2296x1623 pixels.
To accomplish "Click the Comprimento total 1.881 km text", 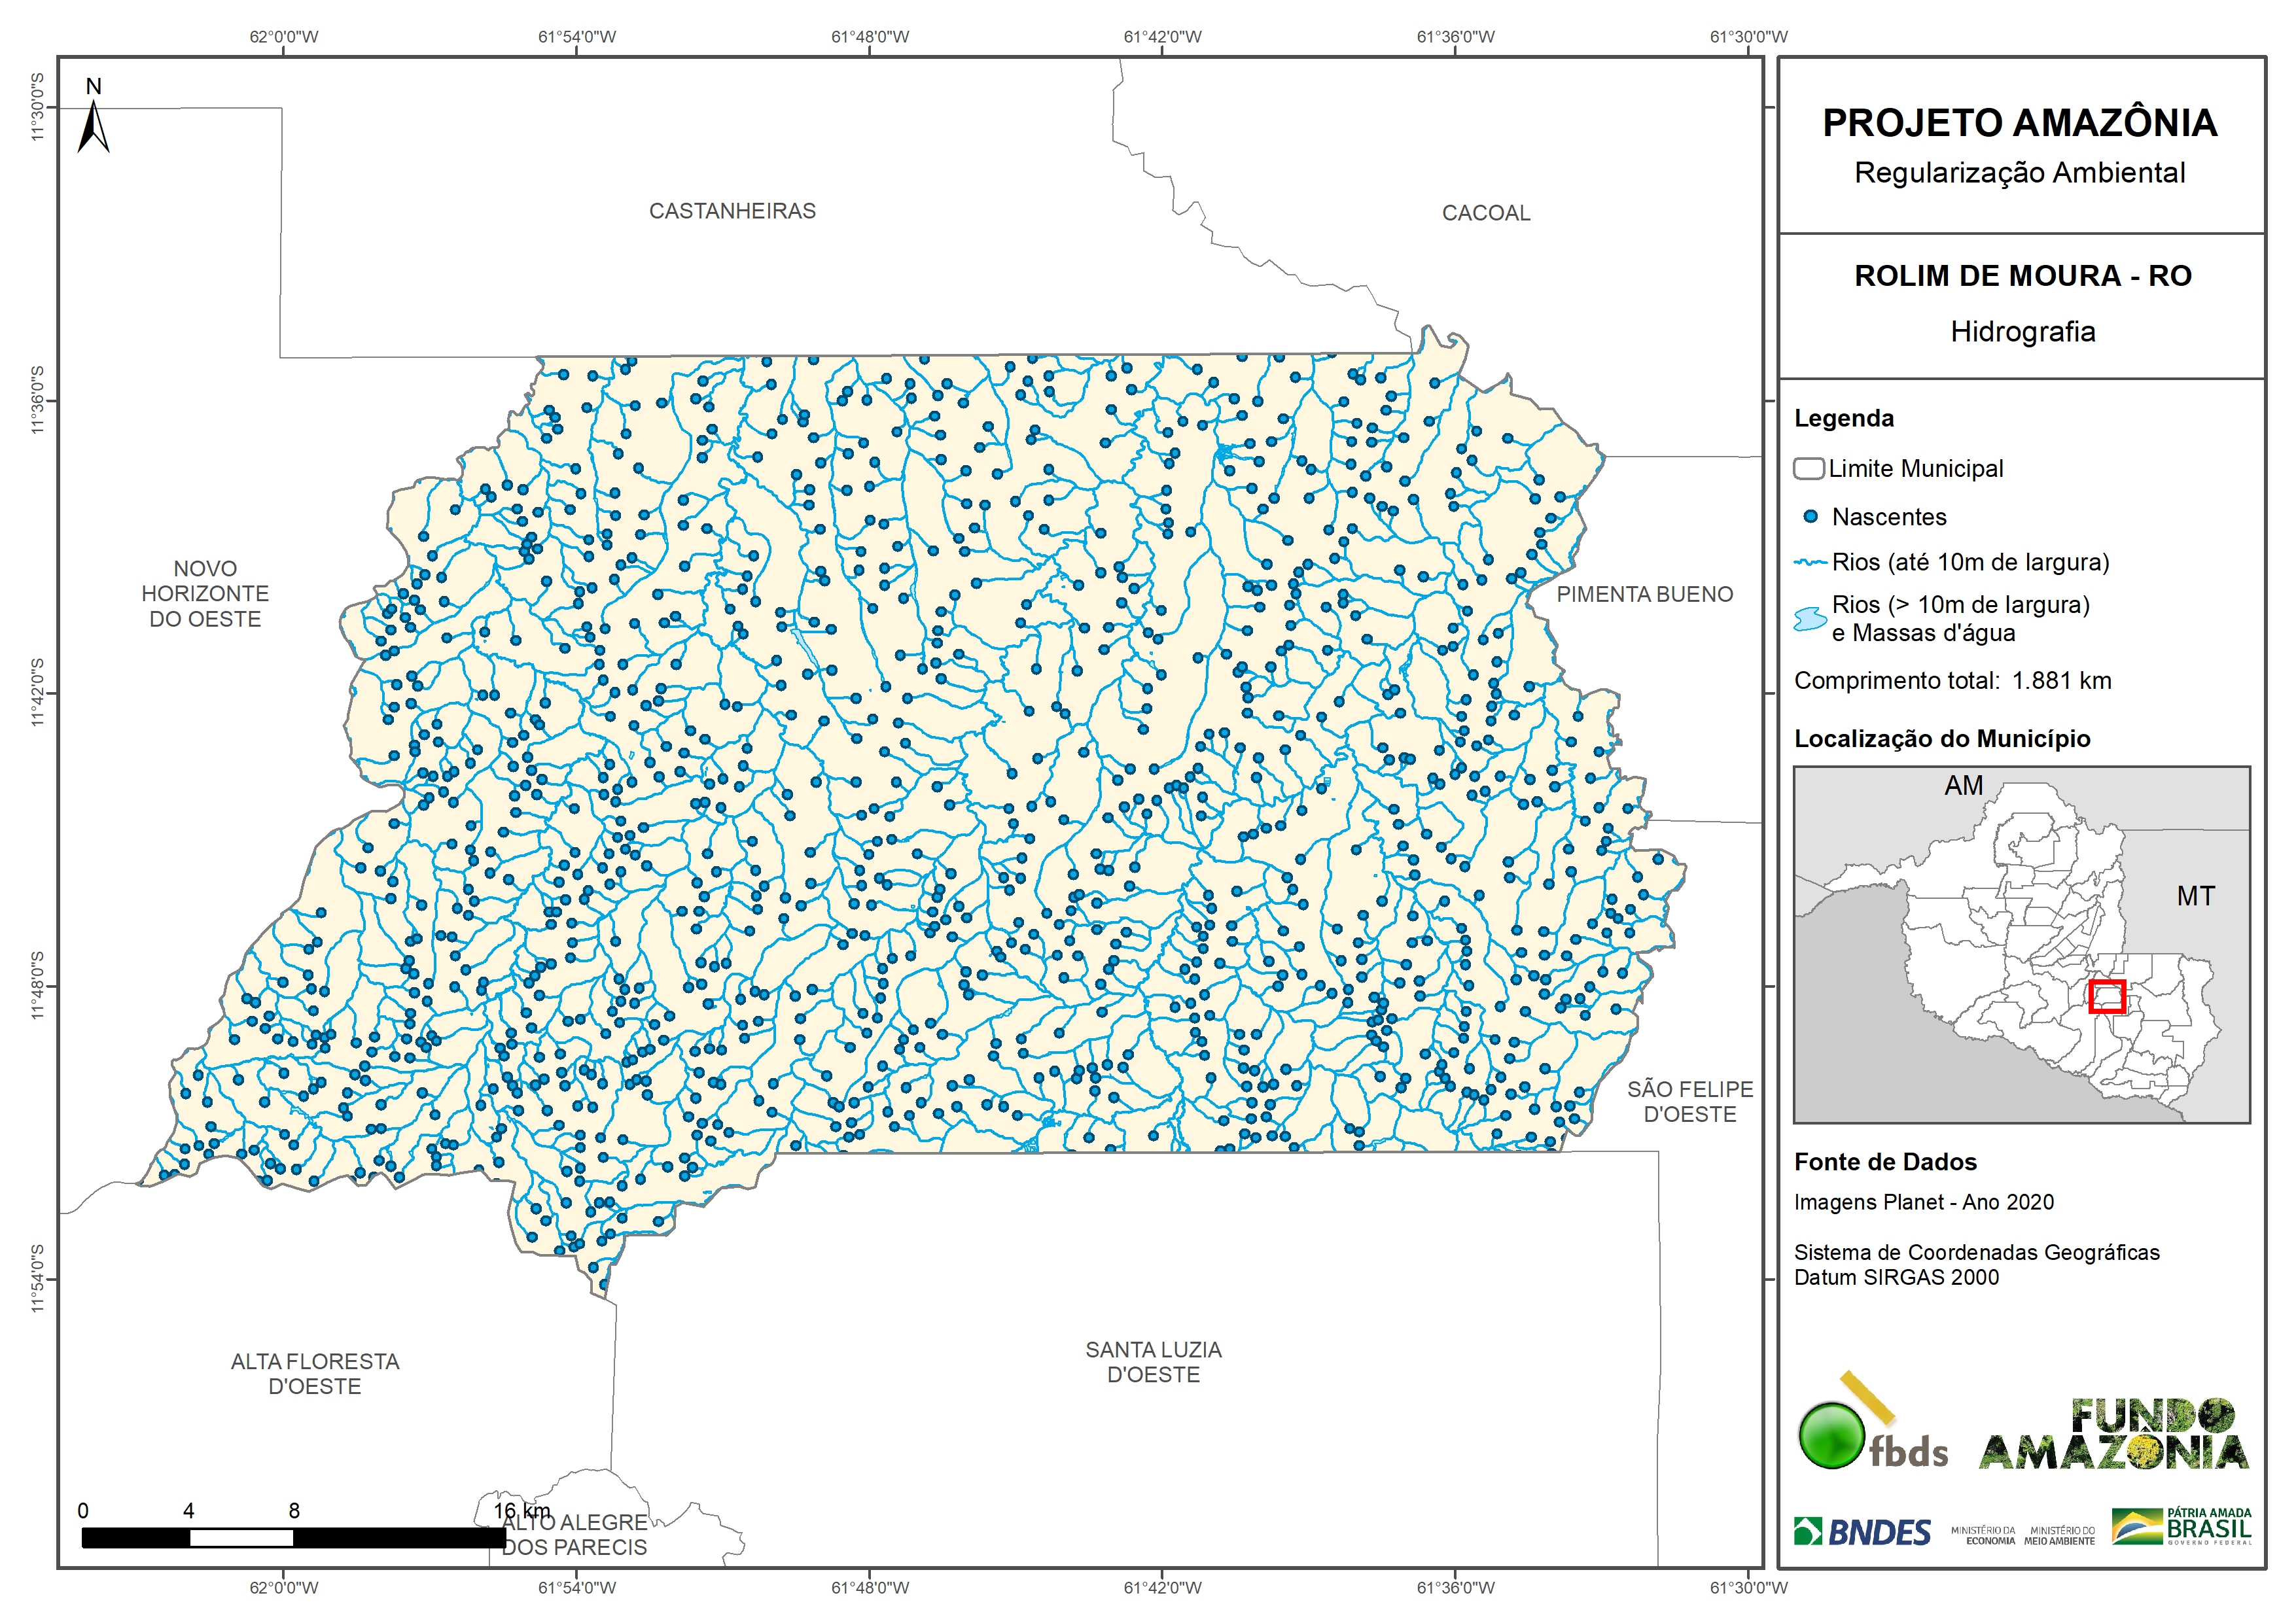I will (1952, 681).
